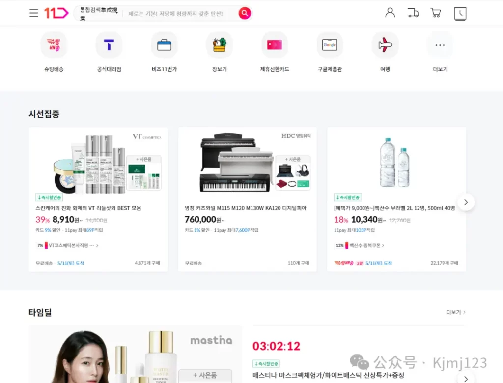Viewport: 503px width, 383px height.
Task: Go to the 11st logo home
Action: pyautogui.click(x=56, y=13)
